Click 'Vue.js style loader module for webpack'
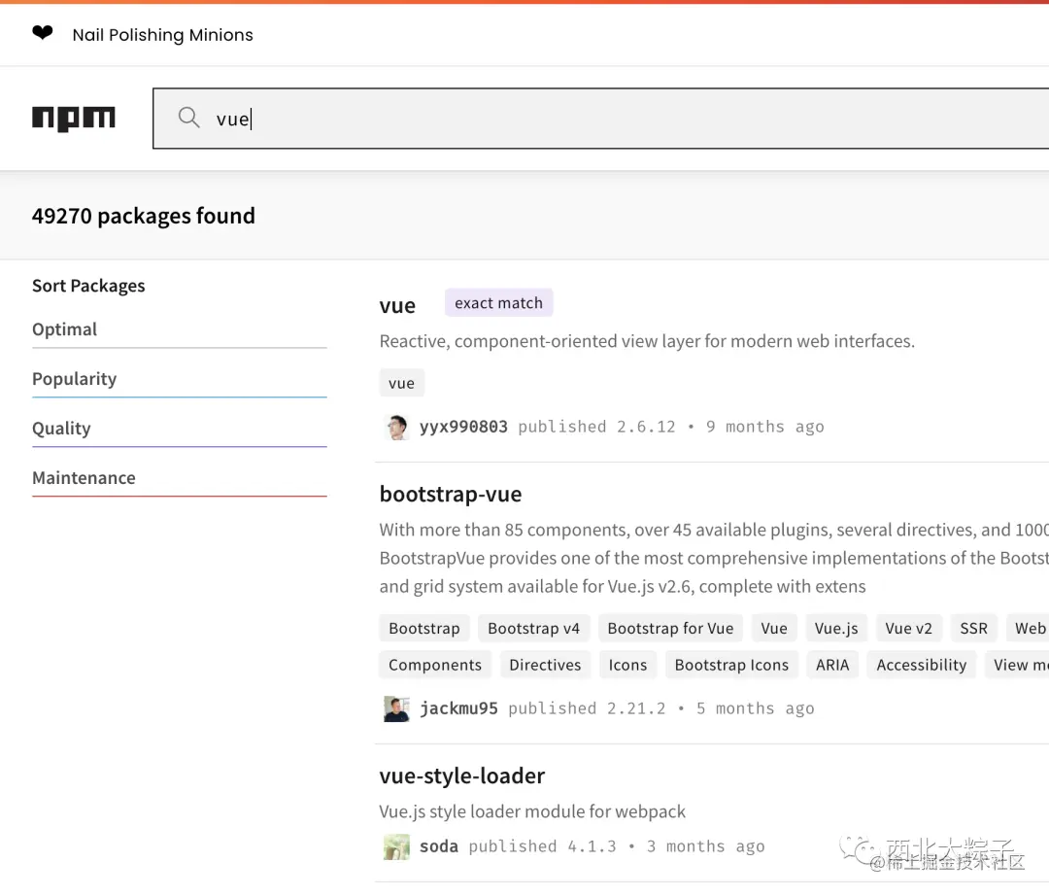Screen dimensions: 1049x896 532,811
